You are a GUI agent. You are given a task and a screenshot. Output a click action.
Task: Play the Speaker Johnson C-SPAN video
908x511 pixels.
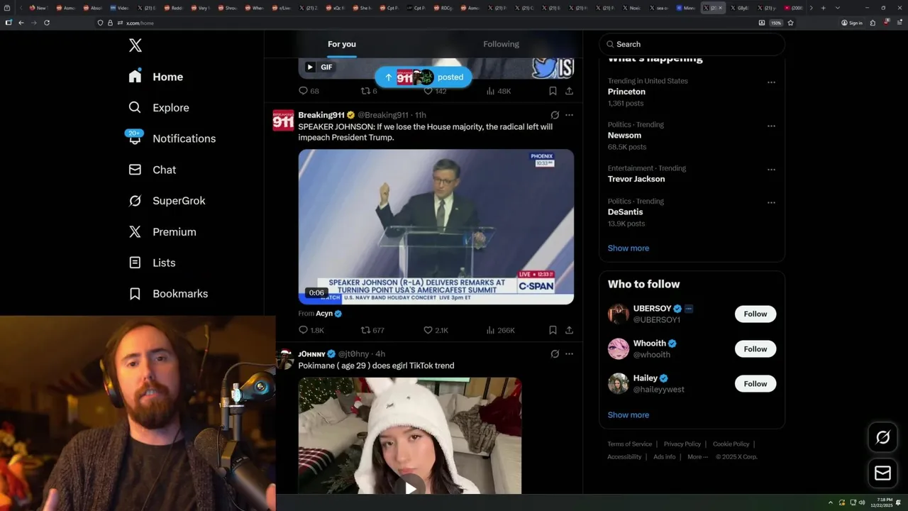(436, 226)
